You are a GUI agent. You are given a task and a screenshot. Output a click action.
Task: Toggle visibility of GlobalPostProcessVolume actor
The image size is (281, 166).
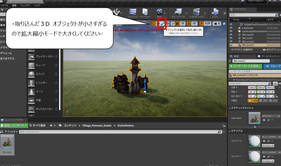[231, 25]
